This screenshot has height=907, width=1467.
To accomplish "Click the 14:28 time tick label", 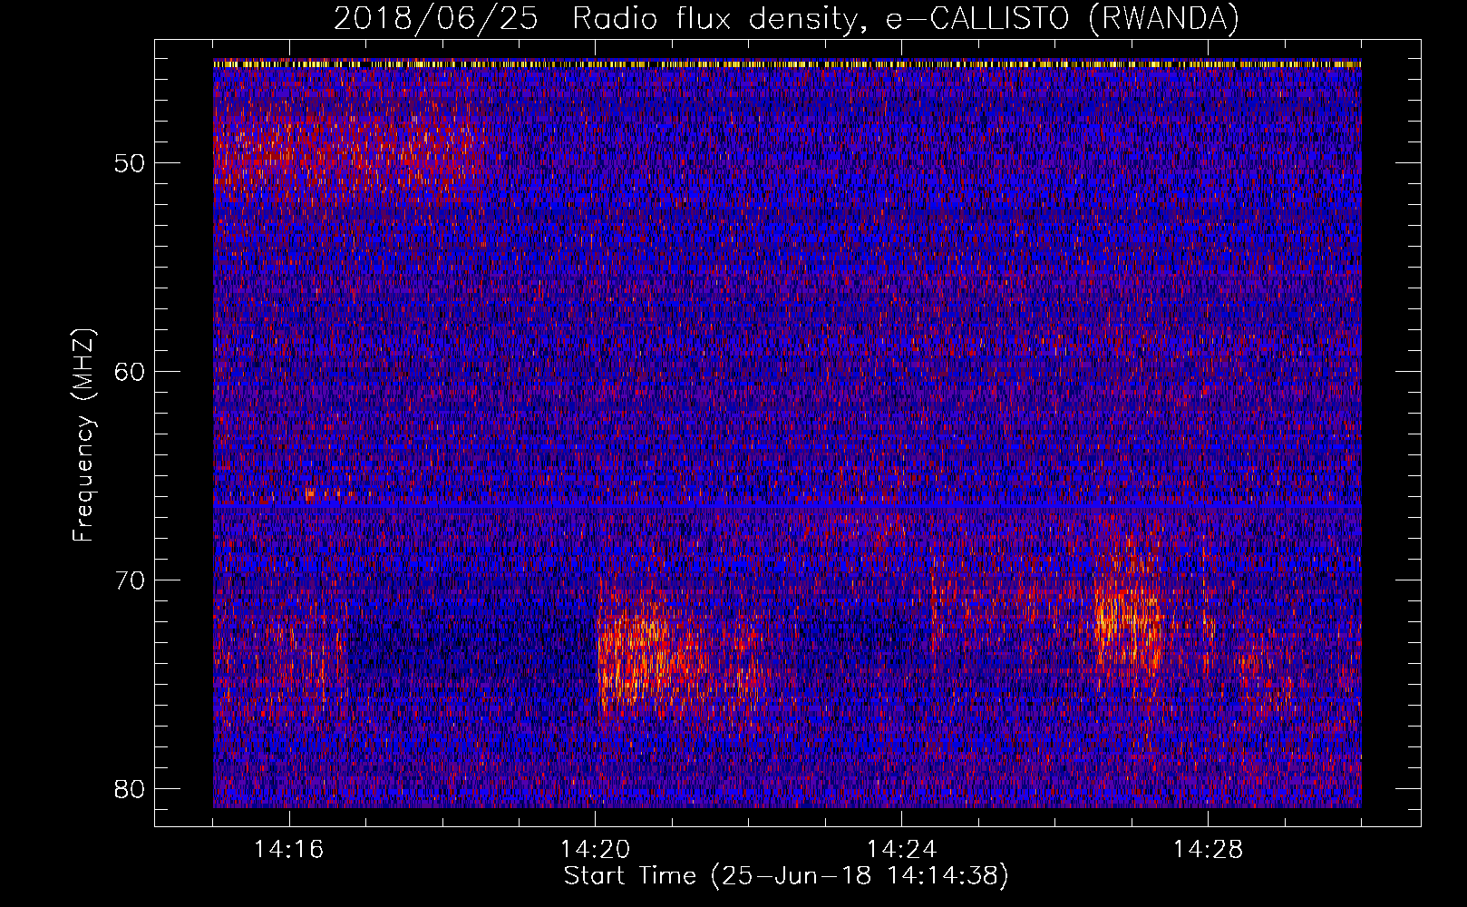I will tap(1209, 850).
